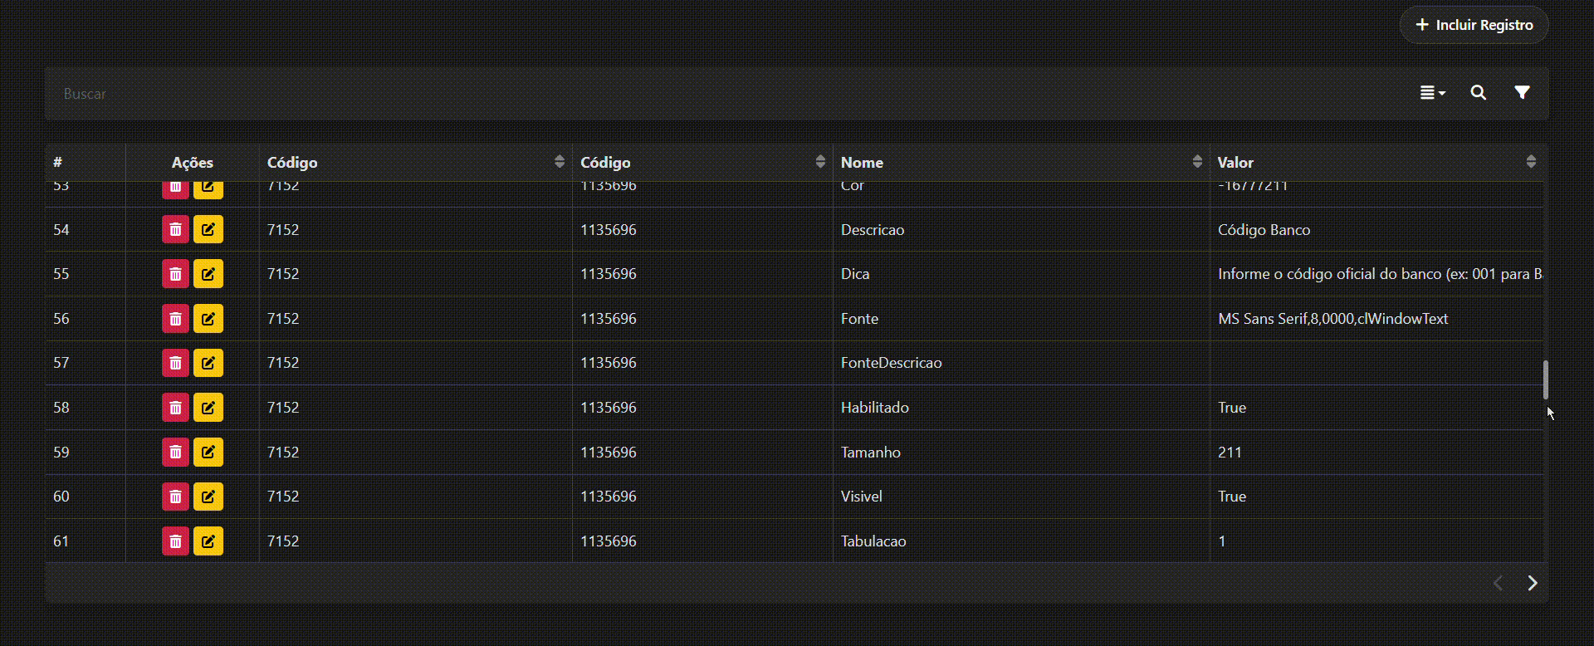Viewport: 1594px width, 646px height.
Task: Click the table vertical scrollbar thumb
Action: coord(1545,379)
